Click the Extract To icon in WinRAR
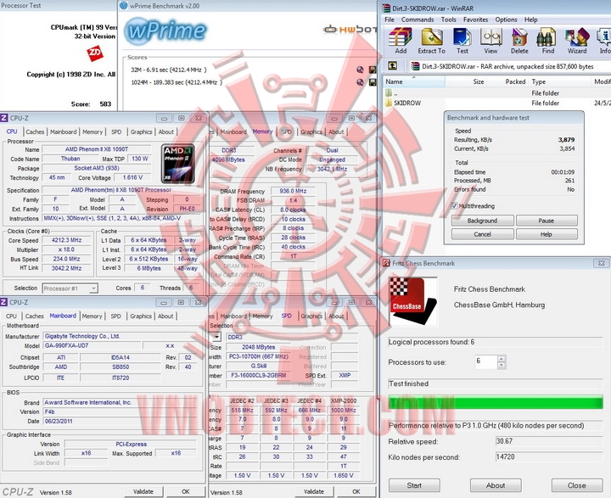Viewport: 611px width, 498px height. coord(431,41)
